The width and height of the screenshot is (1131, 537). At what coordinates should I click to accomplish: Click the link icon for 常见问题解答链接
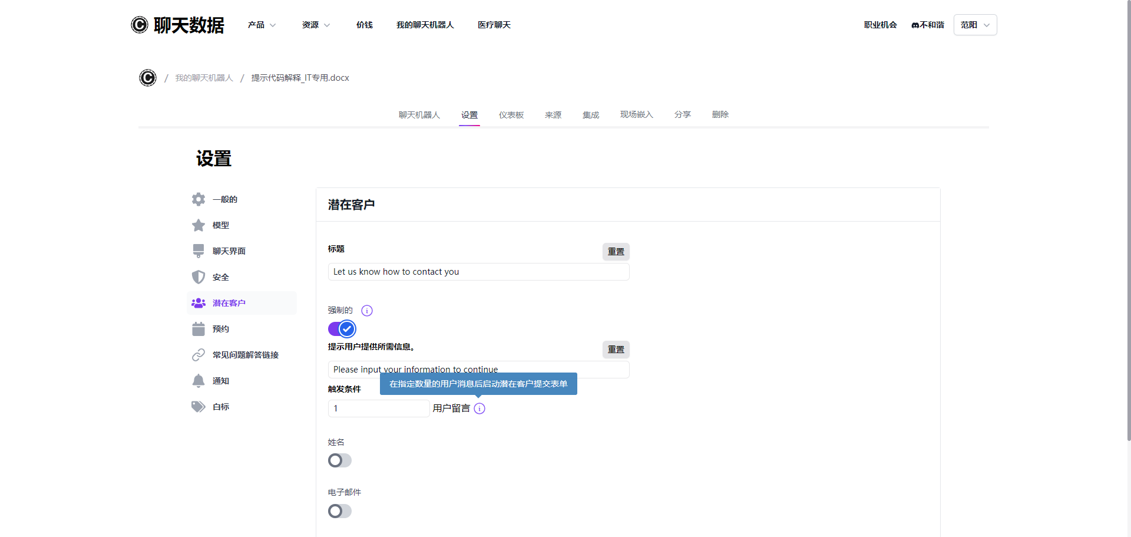click(199, 355)
